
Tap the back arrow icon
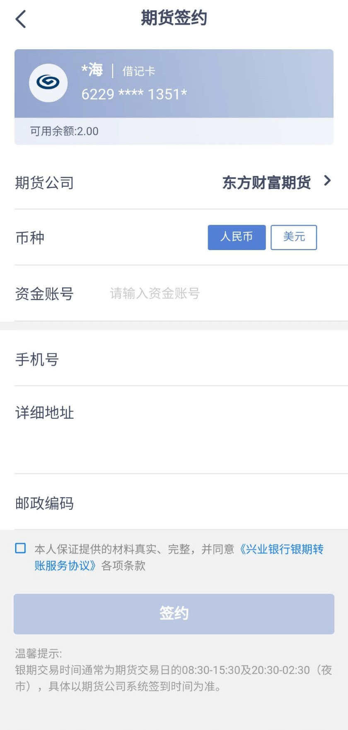click(21, 19)
